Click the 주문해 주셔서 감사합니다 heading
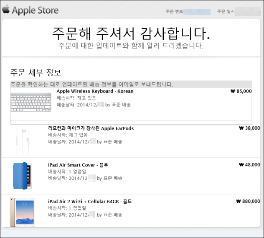The height and width of the screenshot is (238, 264). (x=131, y=33)
